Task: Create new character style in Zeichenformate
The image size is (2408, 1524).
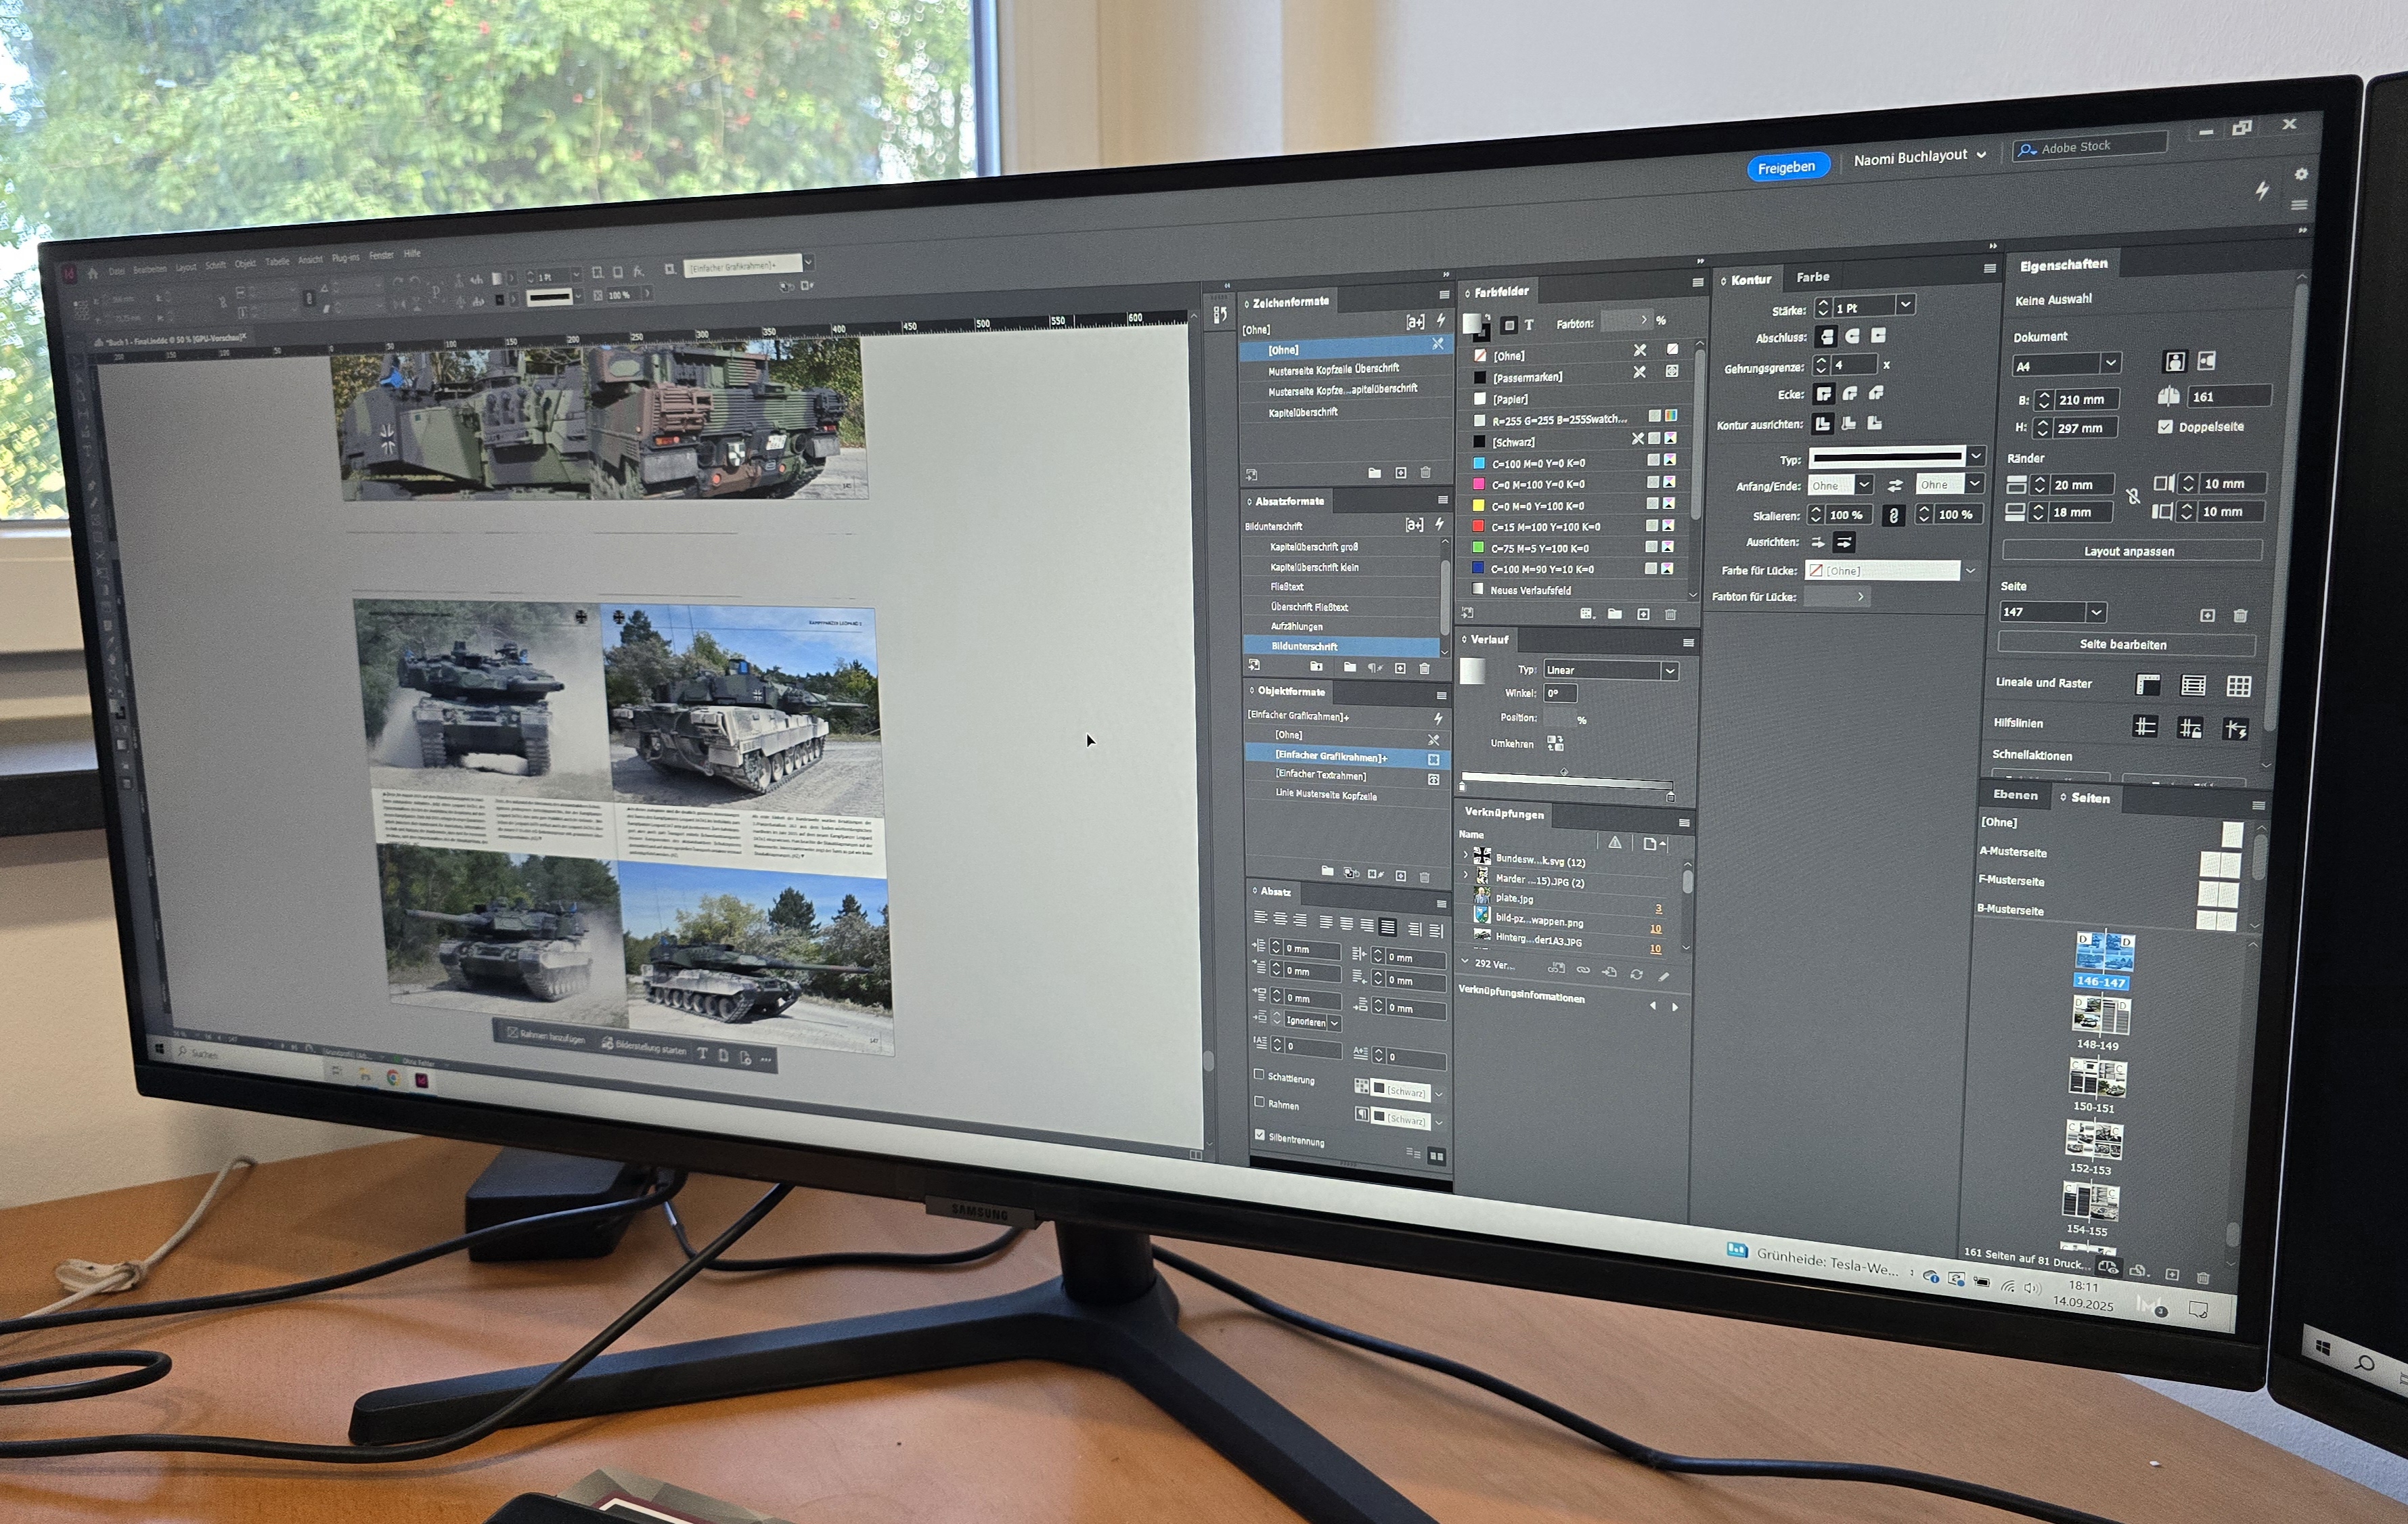Action: pyautogui.click(x=1400, y=472)
